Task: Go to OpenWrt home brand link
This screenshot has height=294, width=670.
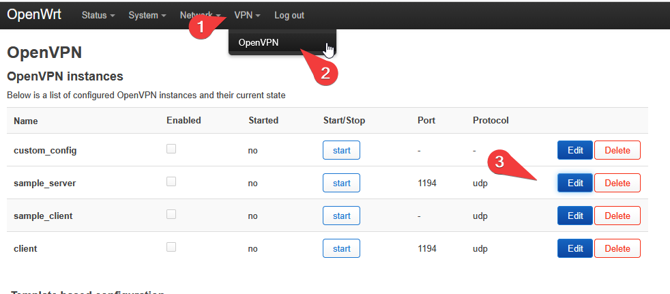Action: [x=34, y=14]
